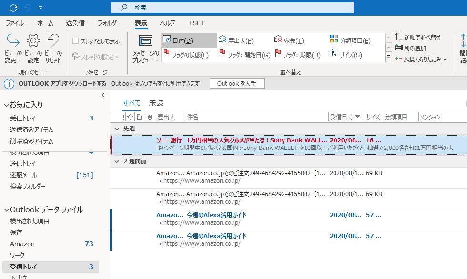The image size is (467, 279).
Task: Collapse the folder pane with the chevron
Action: [x=103, y=95]
